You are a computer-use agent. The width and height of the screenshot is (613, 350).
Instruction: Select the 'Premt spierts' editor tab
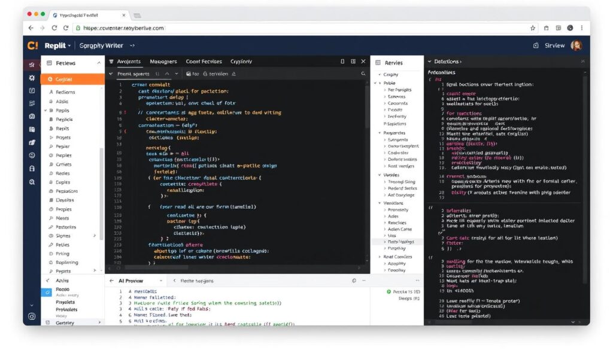(133, 74)
